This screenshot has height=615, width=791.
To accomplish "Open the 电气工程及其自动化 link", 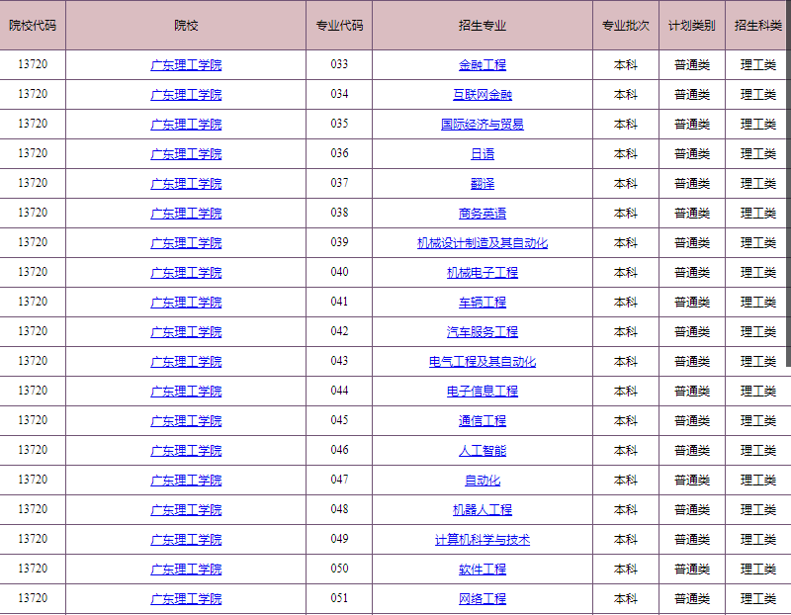I will point(483,362).
